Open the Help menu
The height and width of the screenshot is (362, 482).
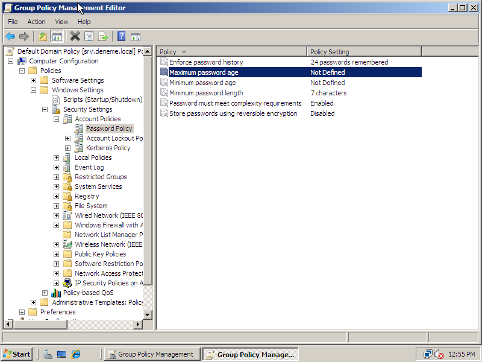coord(84,22)
